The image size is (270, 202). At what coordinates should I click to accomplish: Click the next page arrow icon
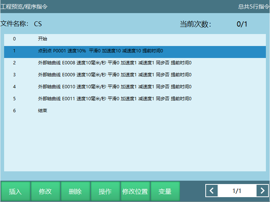click(262, 191)
